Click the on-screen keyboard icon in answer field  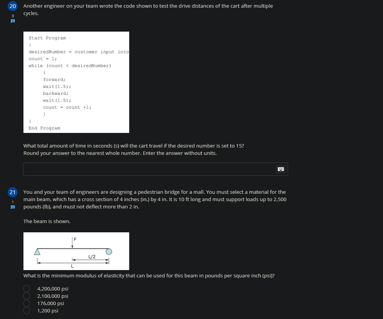click(281, 169)
